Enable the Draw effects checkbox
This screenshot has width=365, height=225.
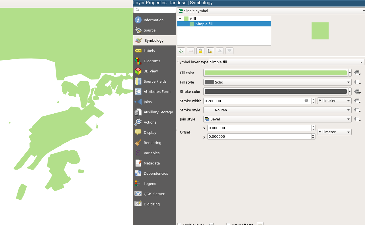pos(228,224)
